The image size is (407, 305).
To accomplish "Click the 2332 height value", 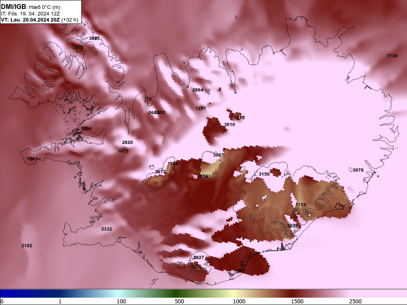I will coord(107,229).
